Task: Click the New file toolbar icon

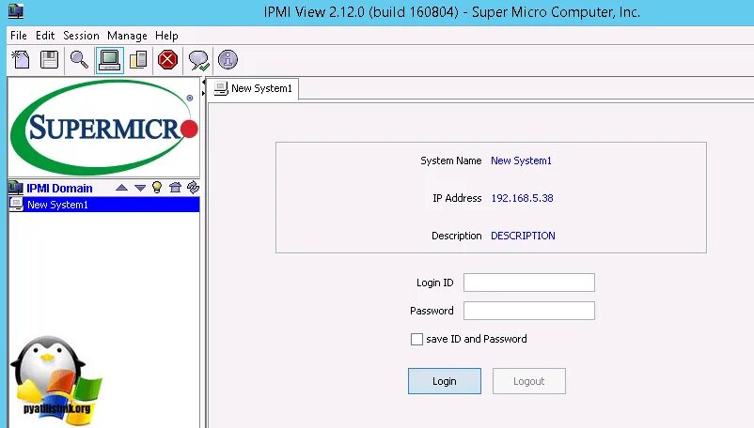Action: [21, 60]
